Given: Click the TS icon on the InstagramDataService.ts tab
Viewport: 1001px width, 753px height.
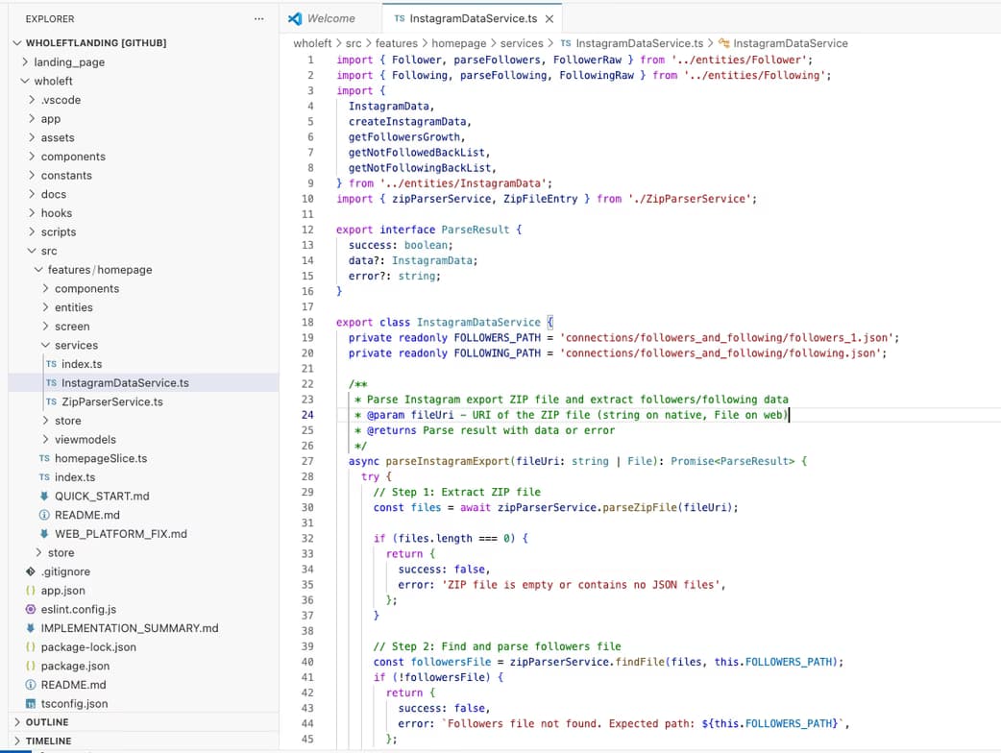Looking at the screenshot, I should [x=401, y=17].
